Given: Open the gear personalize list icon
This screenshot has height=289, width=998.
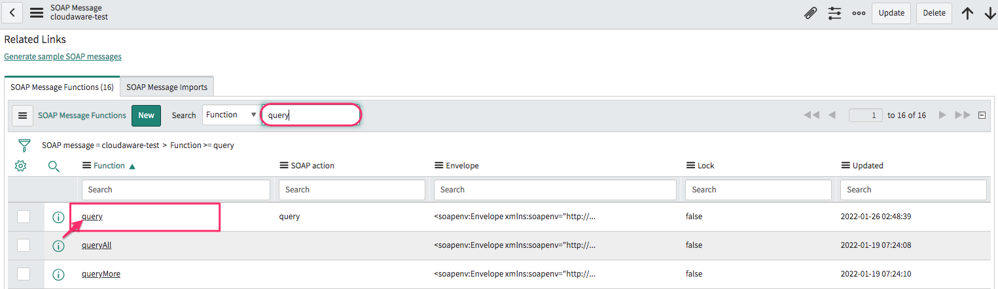Looking at the screenshot, I should click(20, 166).
